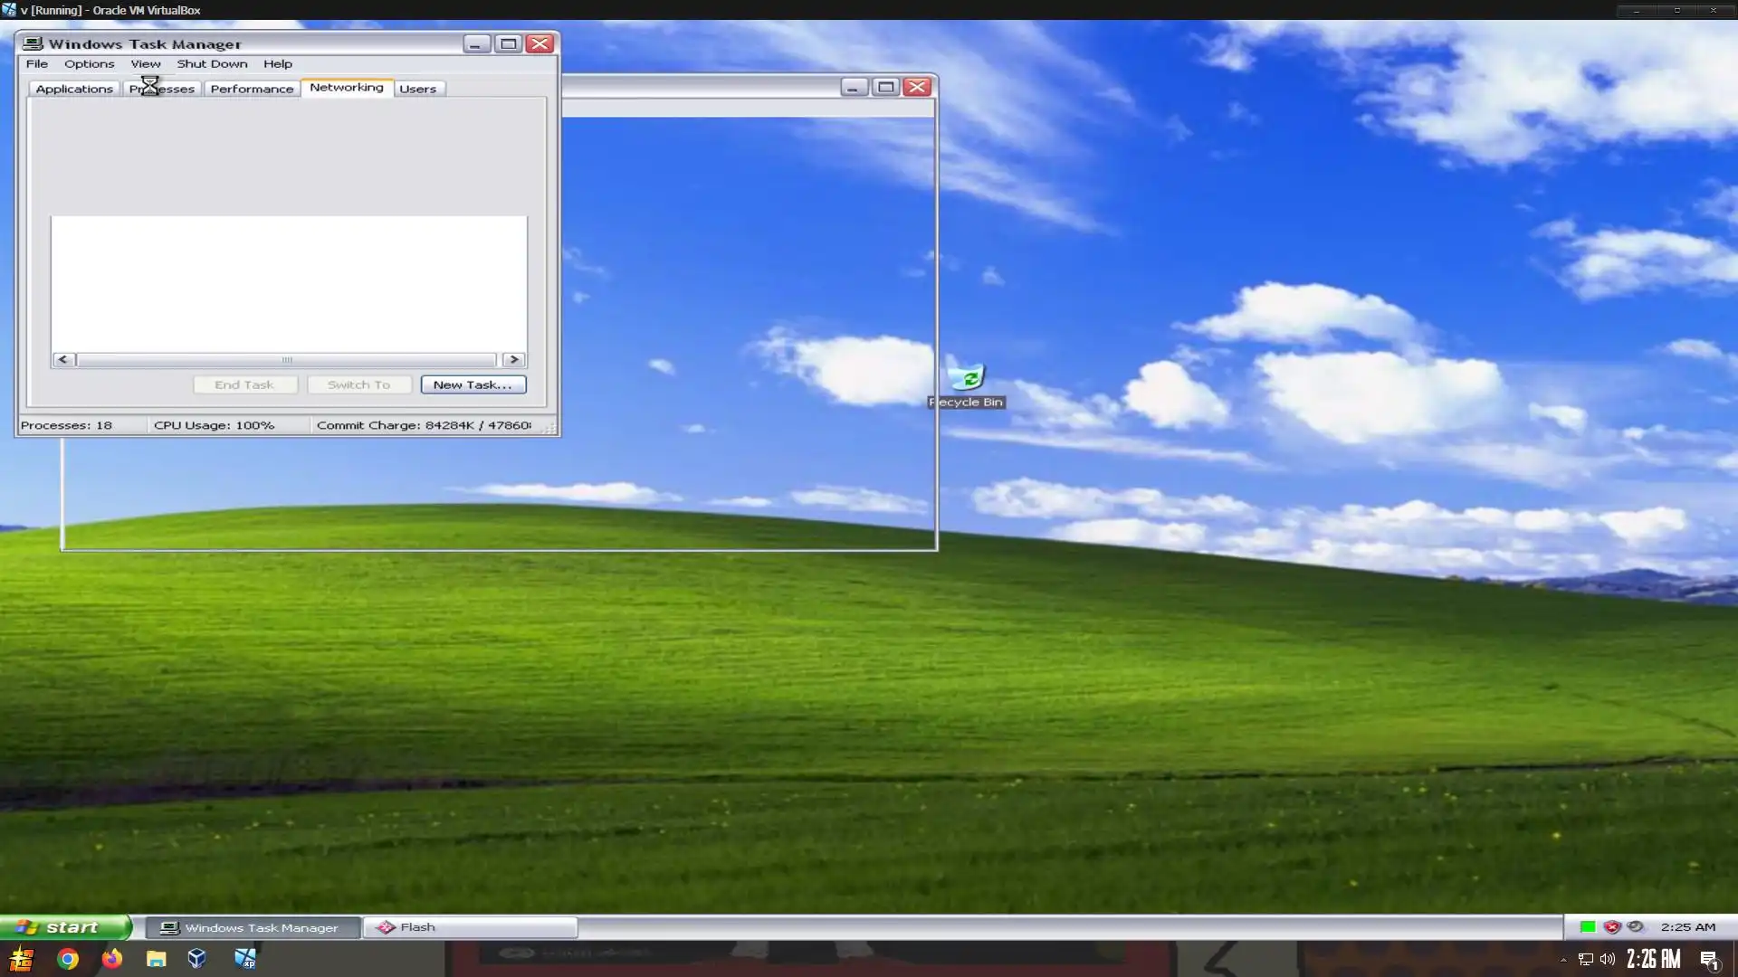Image resolution: width=1738 pixels, height=977 pixels.
Task: Click the XP virtual machine taskbar icon
Action: (x=244, y=959)
